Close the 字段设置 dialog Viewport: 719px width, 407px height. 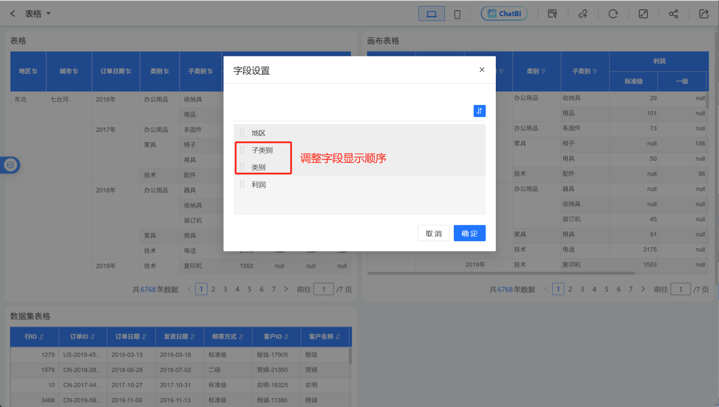[482, 70]
